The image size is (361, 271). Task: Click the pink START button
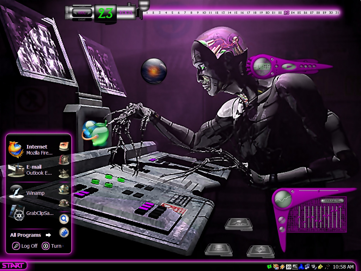[13, 266]
